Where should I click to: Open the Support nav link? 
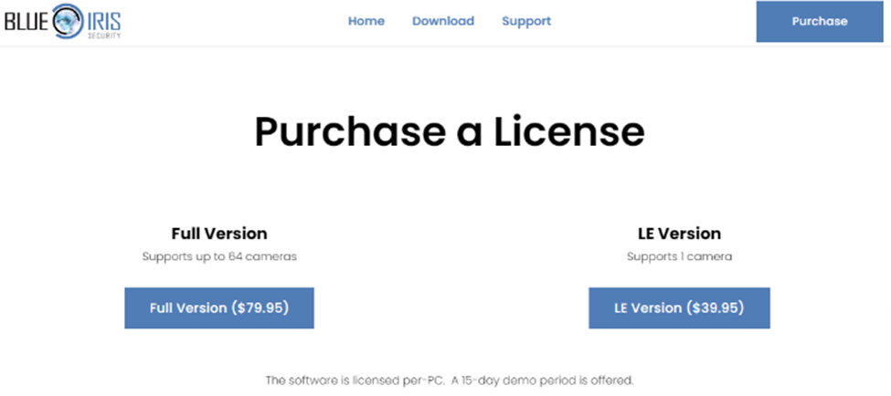(526, 21)
